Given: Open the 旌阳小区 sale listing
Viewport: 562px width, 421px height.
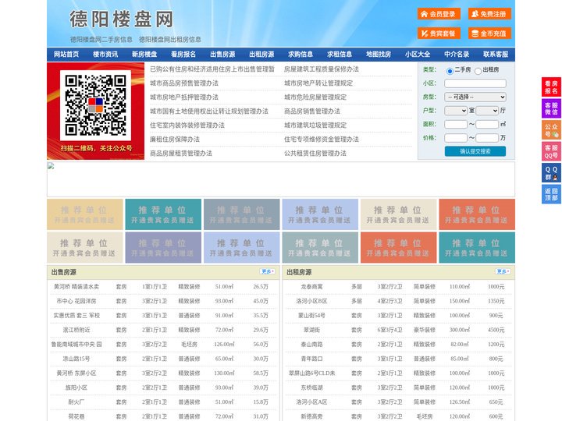Looking at the screenshot, I should pyautogui.click(x=76, y=387).
